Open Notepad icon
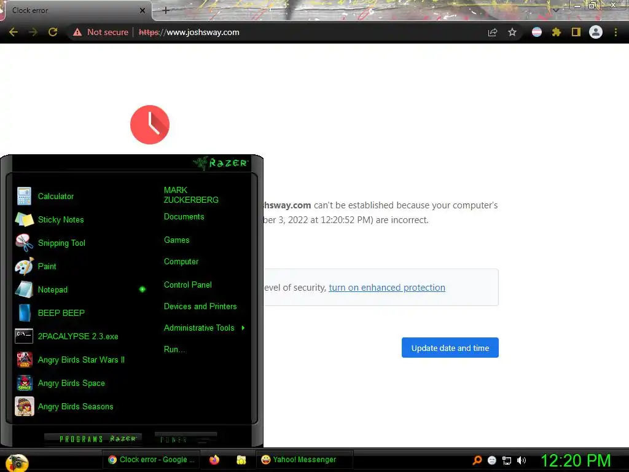The image size is (629, 472). pos(24,289)
